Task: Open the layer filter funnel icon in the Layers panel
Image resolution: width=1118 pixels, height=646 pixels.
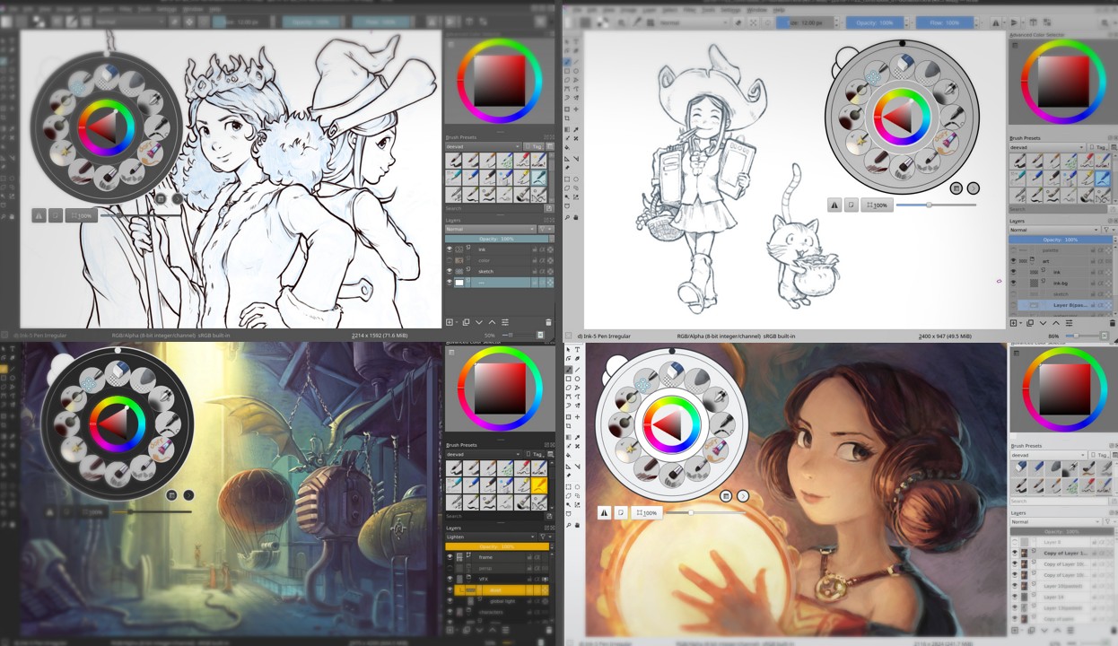Action: [542, 229]
